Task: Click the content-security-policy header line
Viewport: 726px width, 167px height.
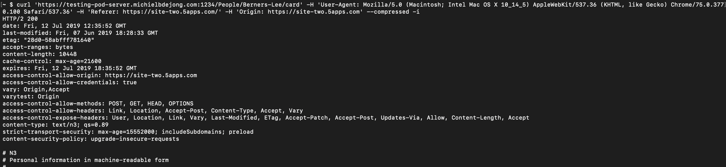Action: click(x=91, y=138)
